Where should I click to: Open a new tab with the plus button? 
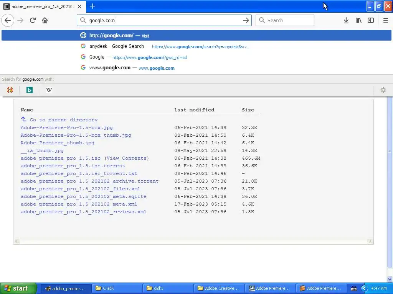[x=92, y=6]
